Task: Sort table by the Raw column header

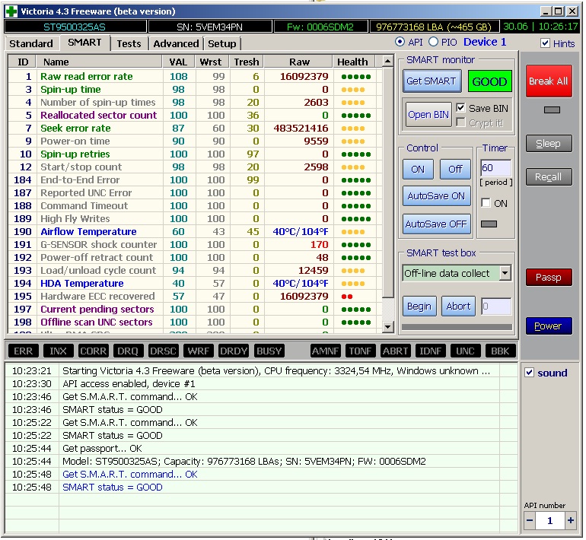Action: [x=298, y=62]
